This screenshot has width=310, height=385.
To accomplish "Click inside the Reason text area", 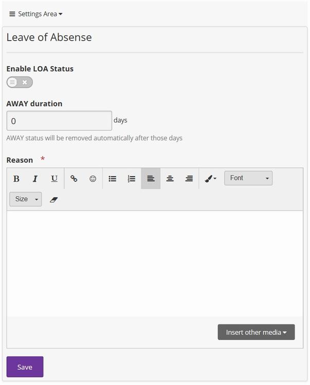I will (154, 262).
